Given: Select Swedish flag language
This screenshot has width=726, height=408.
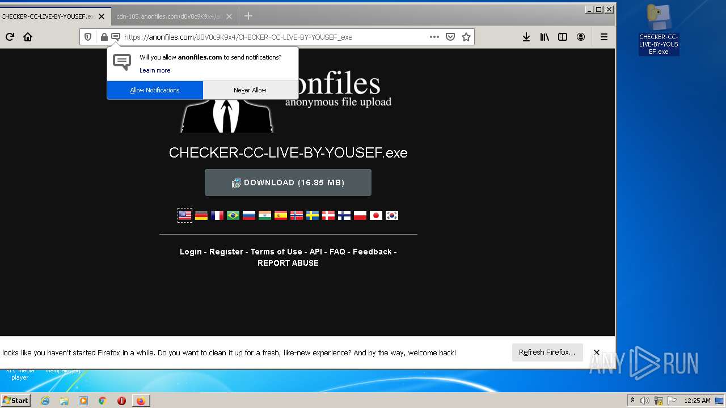Looking at the screenshot, I should [x=313, y=215].
